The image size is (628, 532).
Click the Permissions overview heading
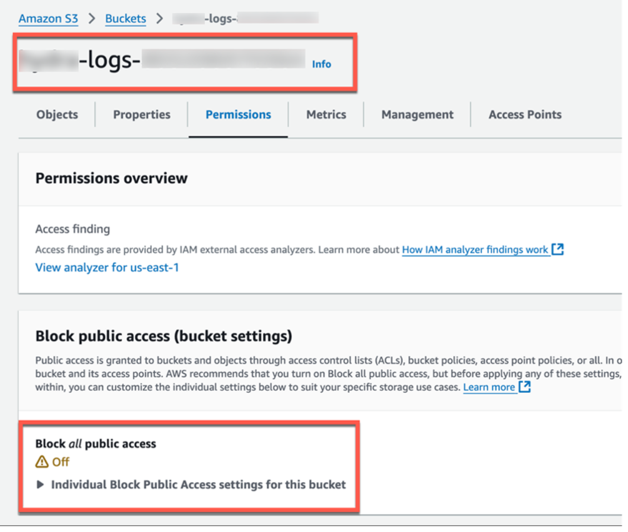pyautogui.click(x=111, y=178)
